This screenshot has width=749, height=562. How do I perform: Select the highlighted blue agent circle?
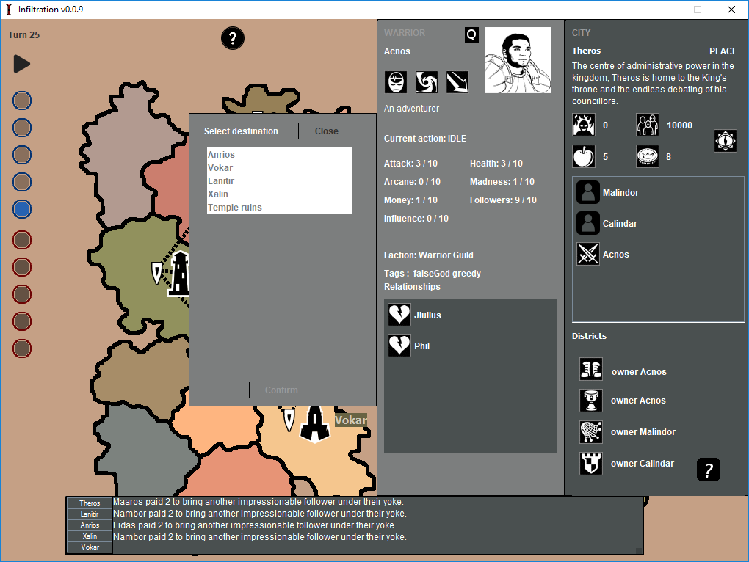(22, 209)
